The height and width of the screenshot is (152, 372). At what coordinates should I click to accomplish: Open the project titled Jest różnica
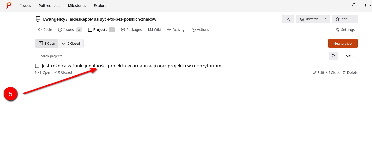tap(131, 66)
